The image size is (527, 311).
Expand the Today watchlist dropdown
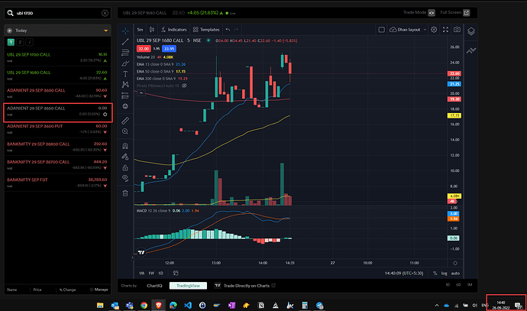click(x=106, y=31)
